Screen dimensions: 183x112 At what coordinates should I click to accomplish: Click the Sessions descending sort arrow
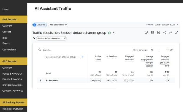(107, 57)
